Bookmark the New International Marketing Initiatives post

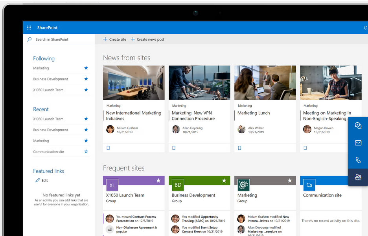click(108, 148)
